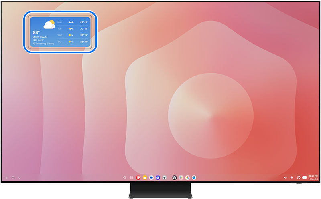Open the notifications bubble in system tray

tap(292, 177)
